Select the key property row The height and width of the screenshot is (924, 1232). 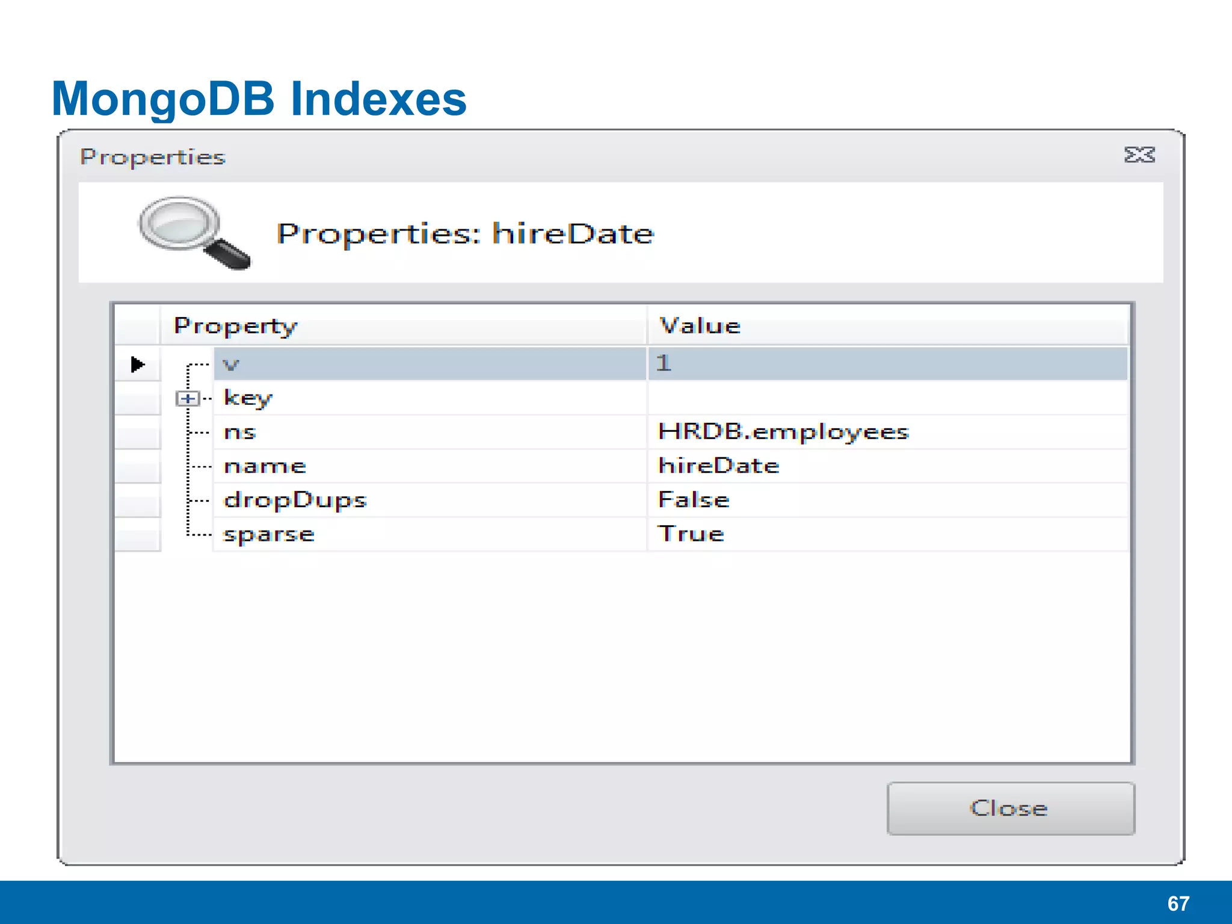(248, 398)
